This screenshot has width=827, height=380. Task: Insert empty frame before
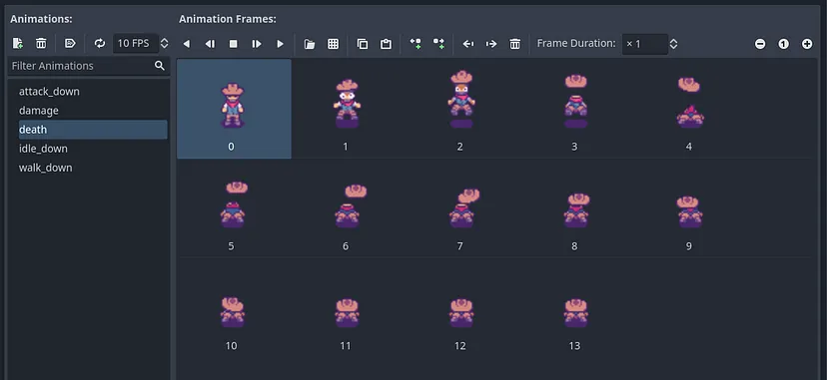pos(415,44)
